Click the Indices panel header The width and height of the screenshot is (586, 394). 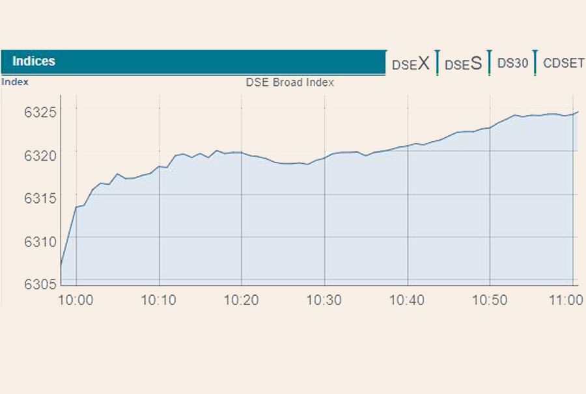(193, 62)
